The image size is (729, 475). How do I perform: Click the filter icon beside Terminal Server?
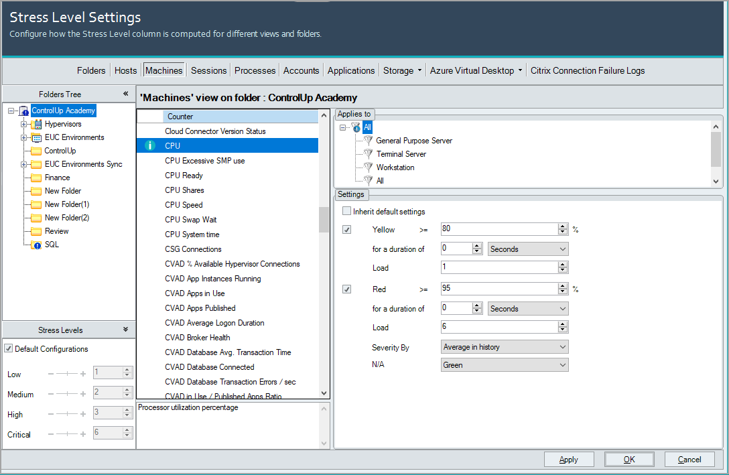pyautogui.click(x=367, y=153)
